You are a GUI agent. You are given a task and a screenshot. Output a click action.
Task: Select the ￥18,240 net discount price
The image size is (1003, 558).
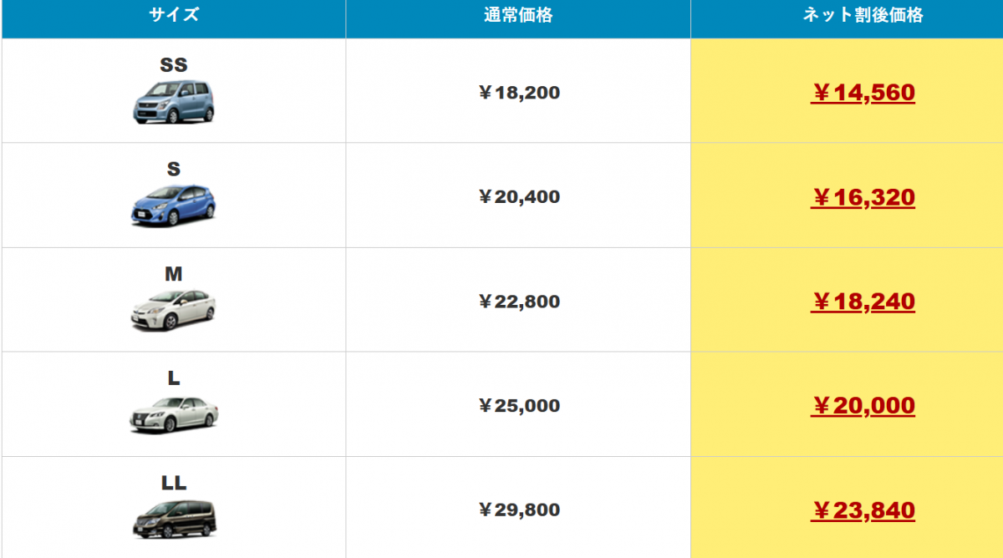(x=863, y=302)
